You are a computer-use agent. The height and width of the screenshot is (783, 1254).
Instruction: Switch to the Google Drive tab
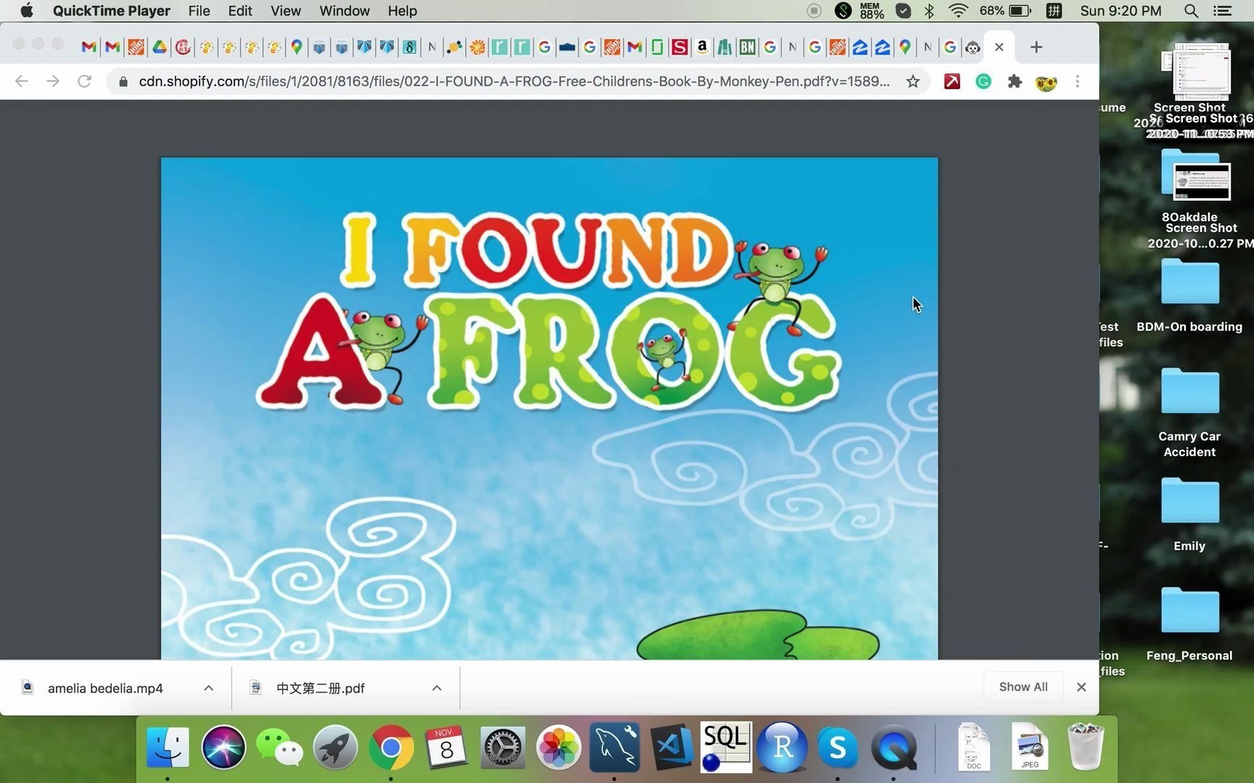pyautogui.click(x=160, y=47)
